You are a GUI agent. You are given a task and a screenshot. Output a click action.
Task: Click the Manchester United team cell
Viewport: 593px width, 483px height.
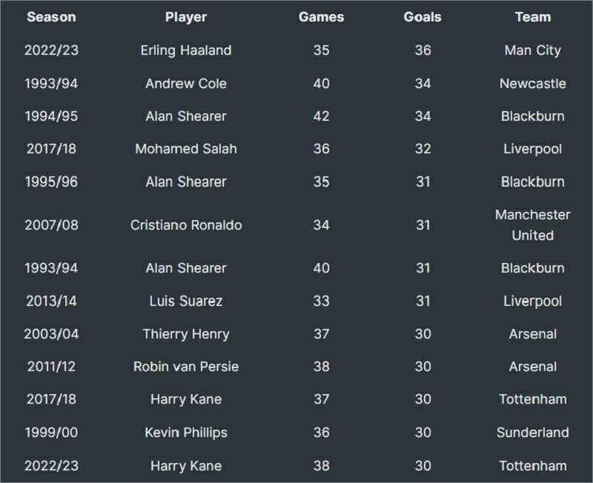click(532, 225)
